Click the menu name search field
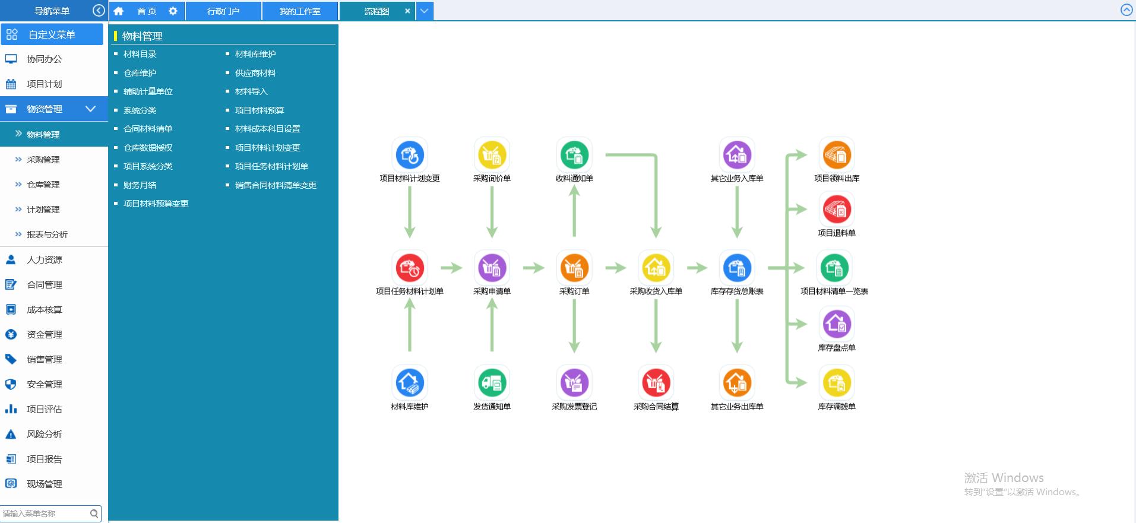1136x523 pixels. coord(45,514)
